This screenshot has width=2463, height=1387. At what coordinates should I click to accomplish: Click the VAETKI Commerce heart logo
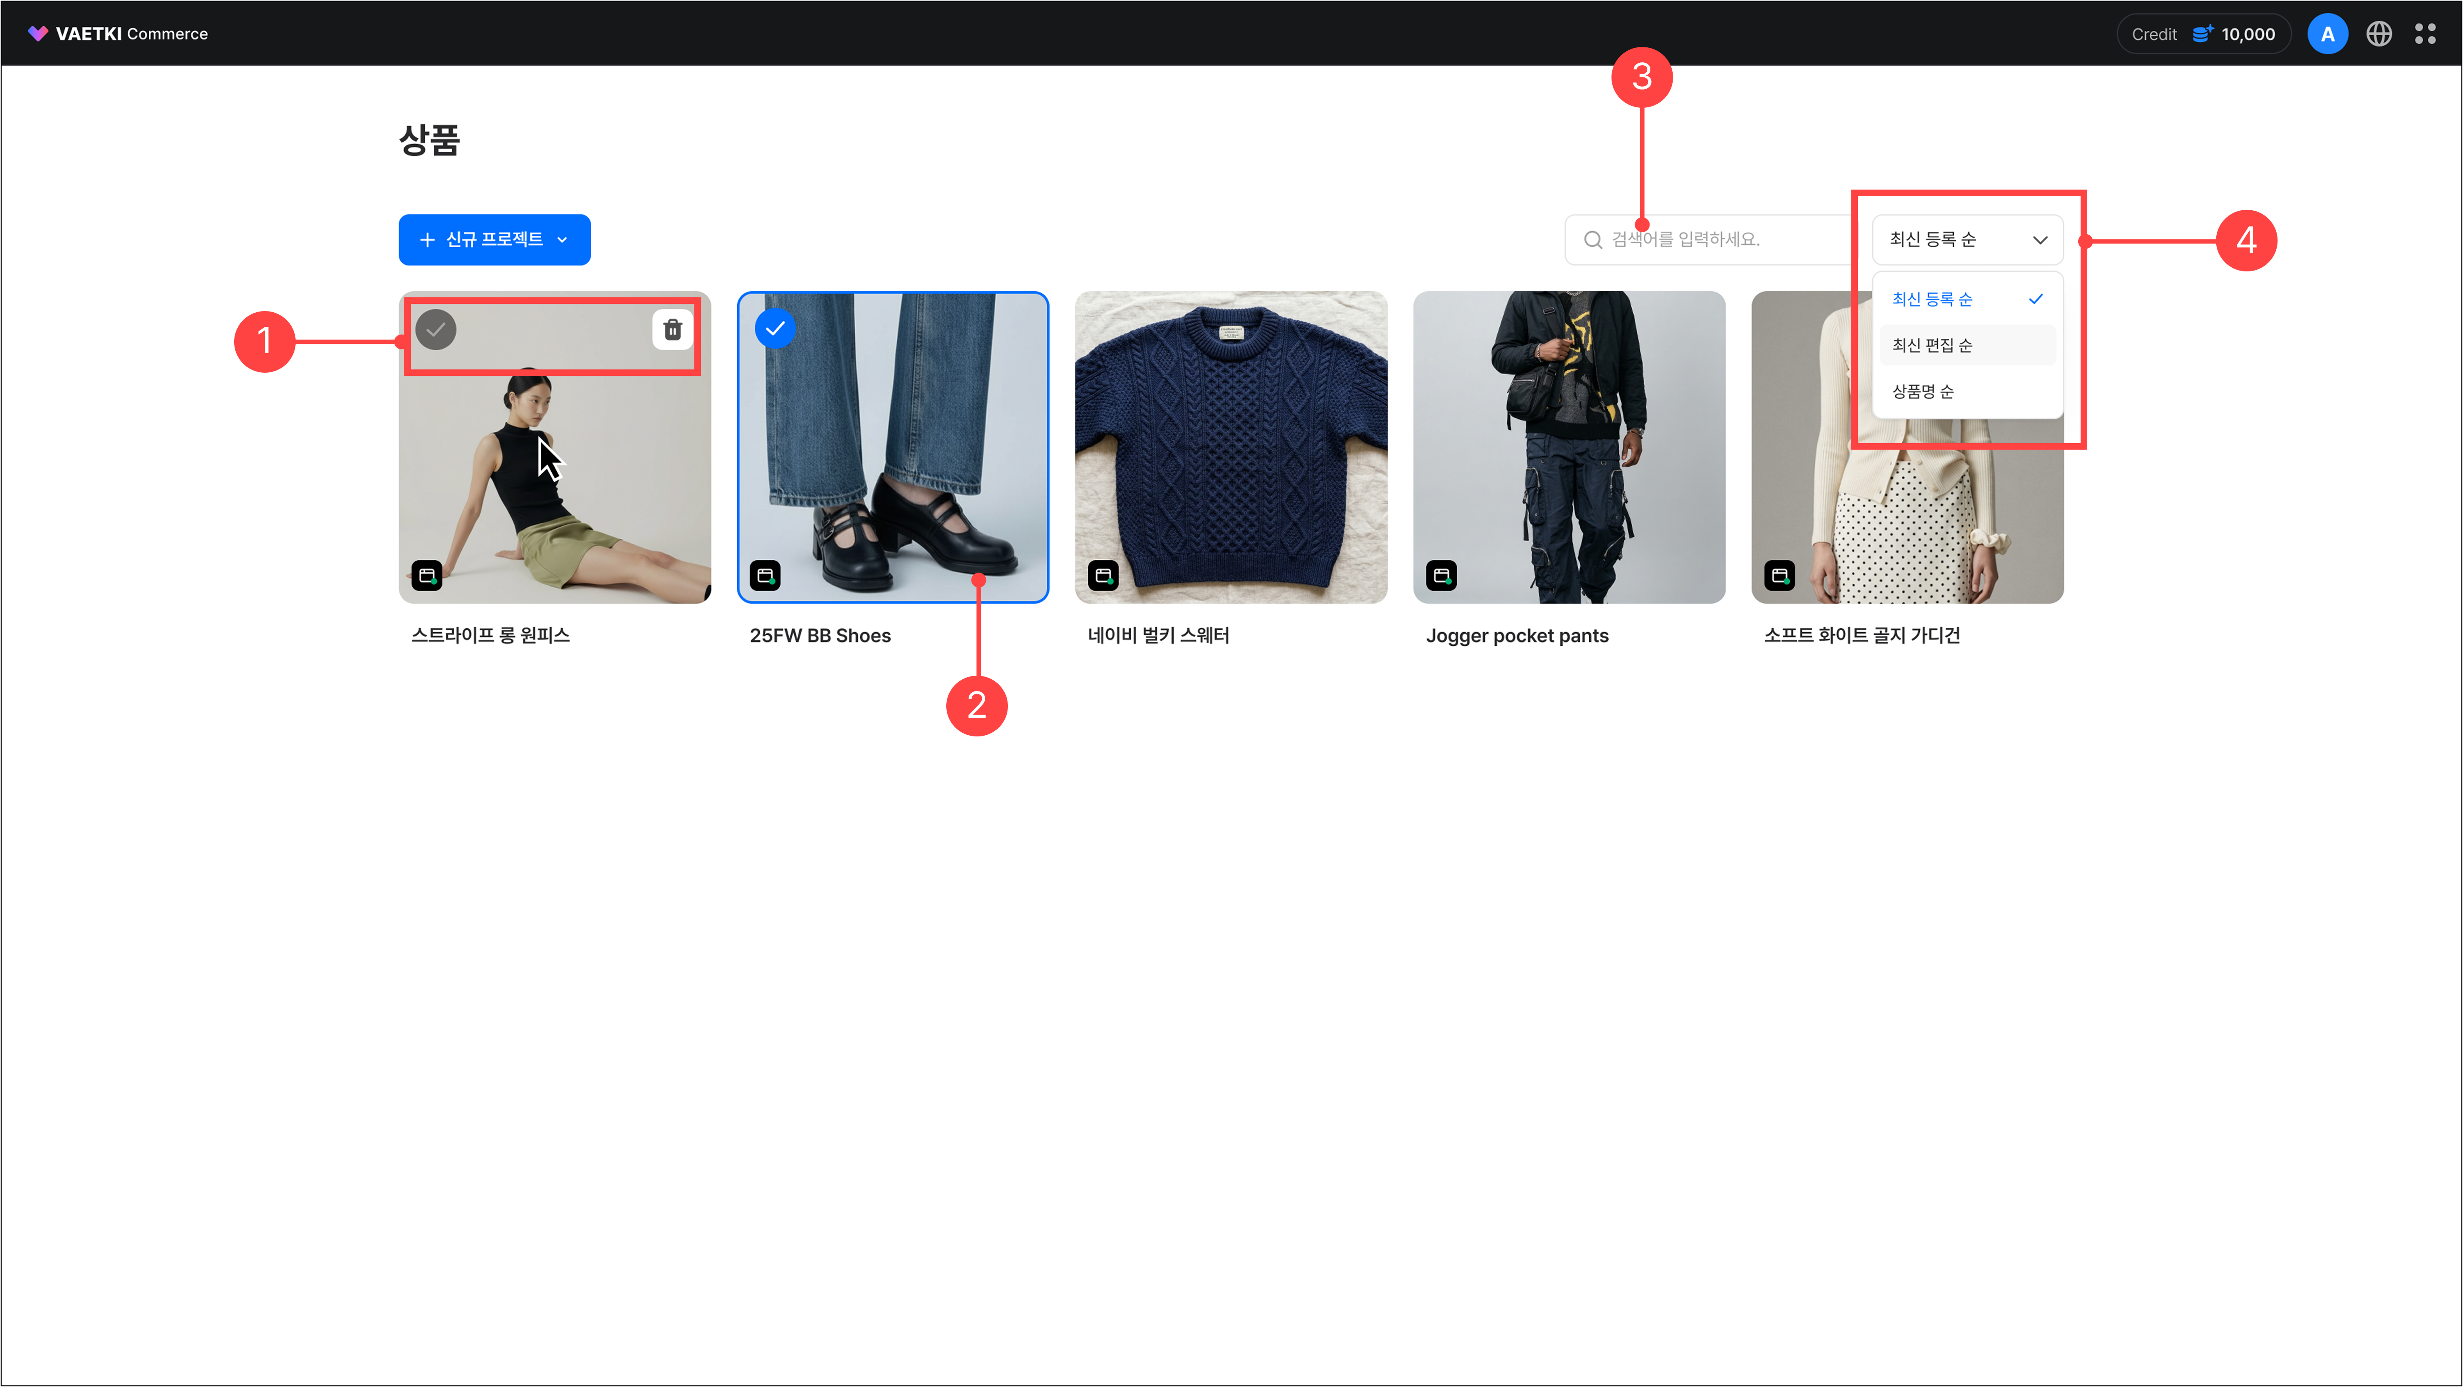[x=37, y=34]
